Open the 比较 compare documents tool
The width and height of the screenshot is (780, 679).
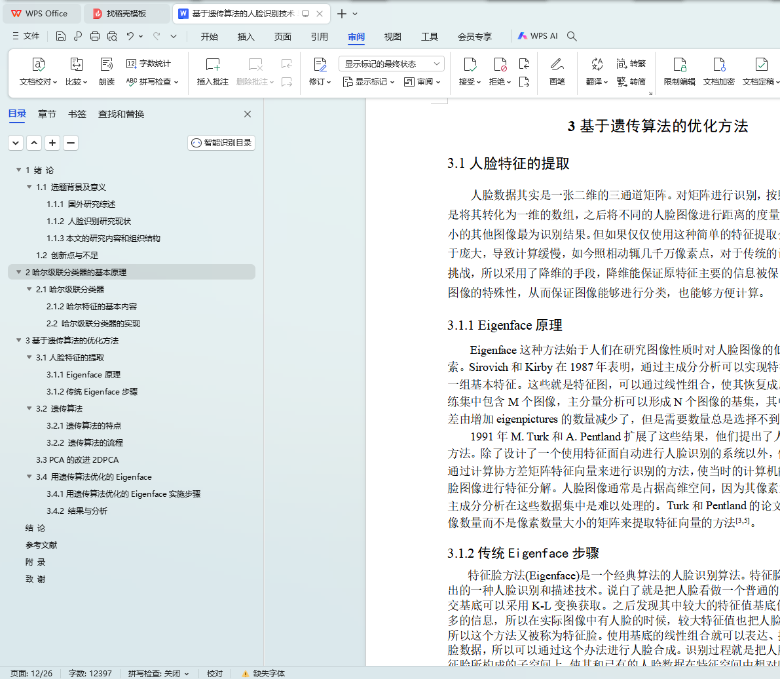pos(76,71)
